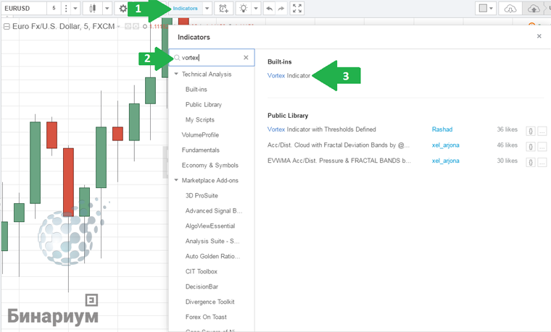Collapse the Marketplace Add-ons category
Viewport: 551px width, 332px height.
coord(176,180)
